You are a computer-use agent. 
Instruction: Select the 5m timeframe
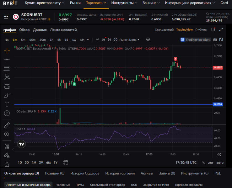[23, 40]
